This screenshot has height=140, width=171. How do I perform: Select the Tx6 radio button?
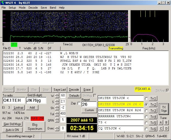146,129
